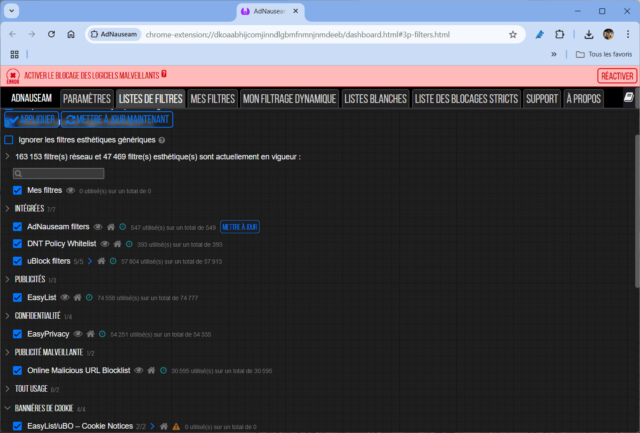This screenshot has width=640, height=433.
Task: Switch to PARAMÈTRES tab
Action: point(87,99)
